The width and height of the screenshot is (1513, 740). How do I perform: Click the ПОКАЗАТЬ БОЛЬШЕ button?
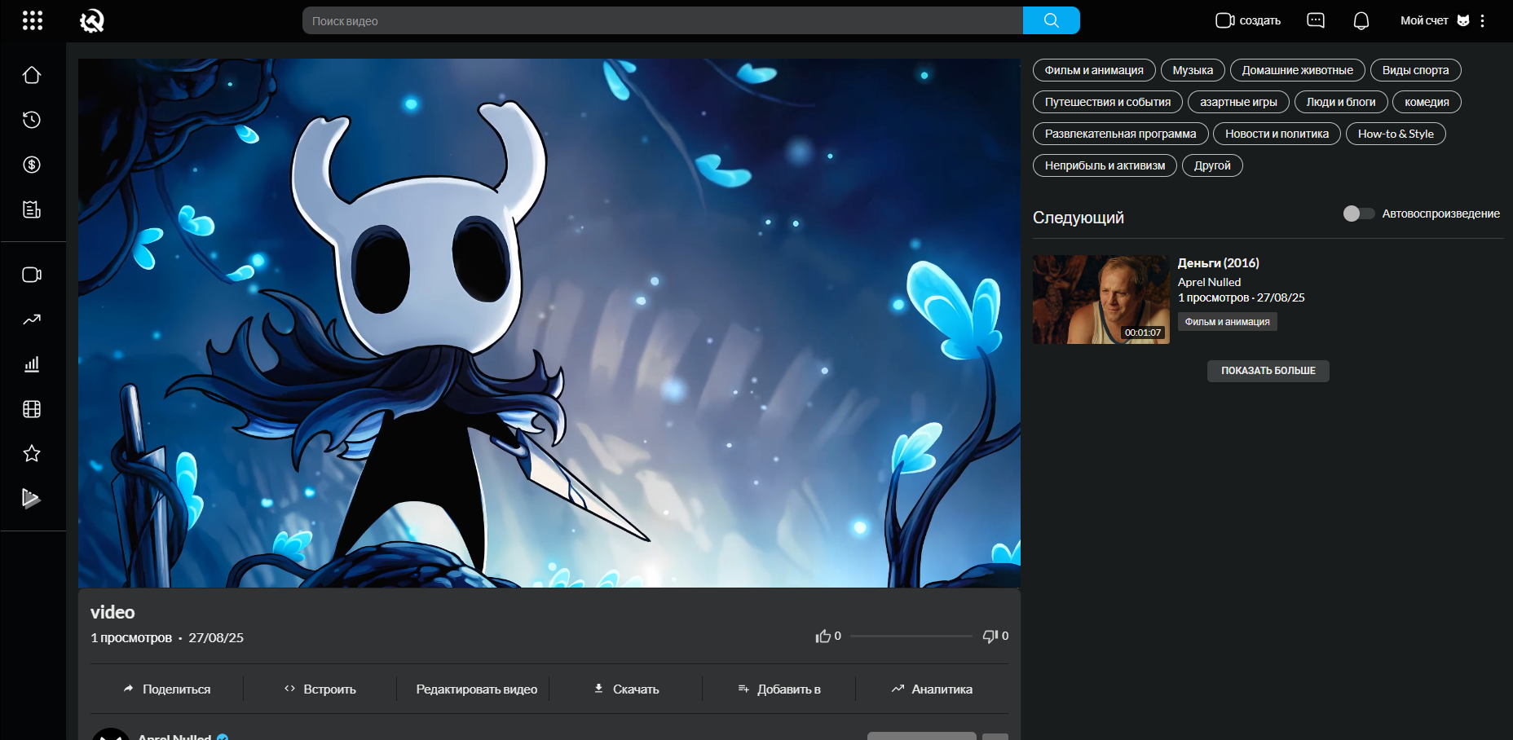[1268, 371]
